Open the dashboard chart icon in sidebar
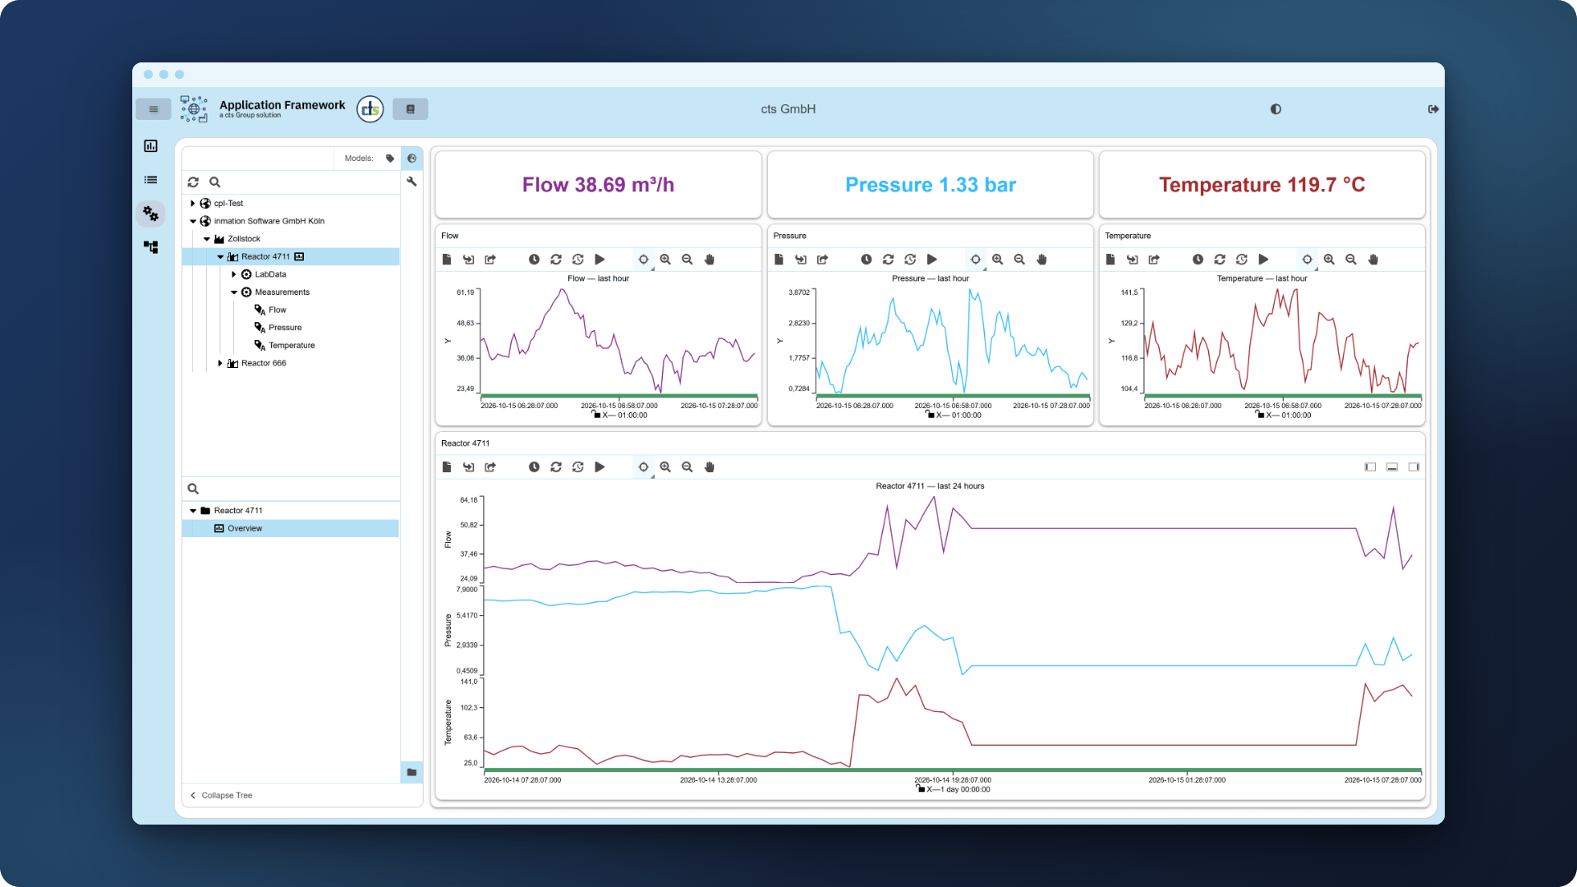This screenshot has height=887, width=1577. [151, 146]
